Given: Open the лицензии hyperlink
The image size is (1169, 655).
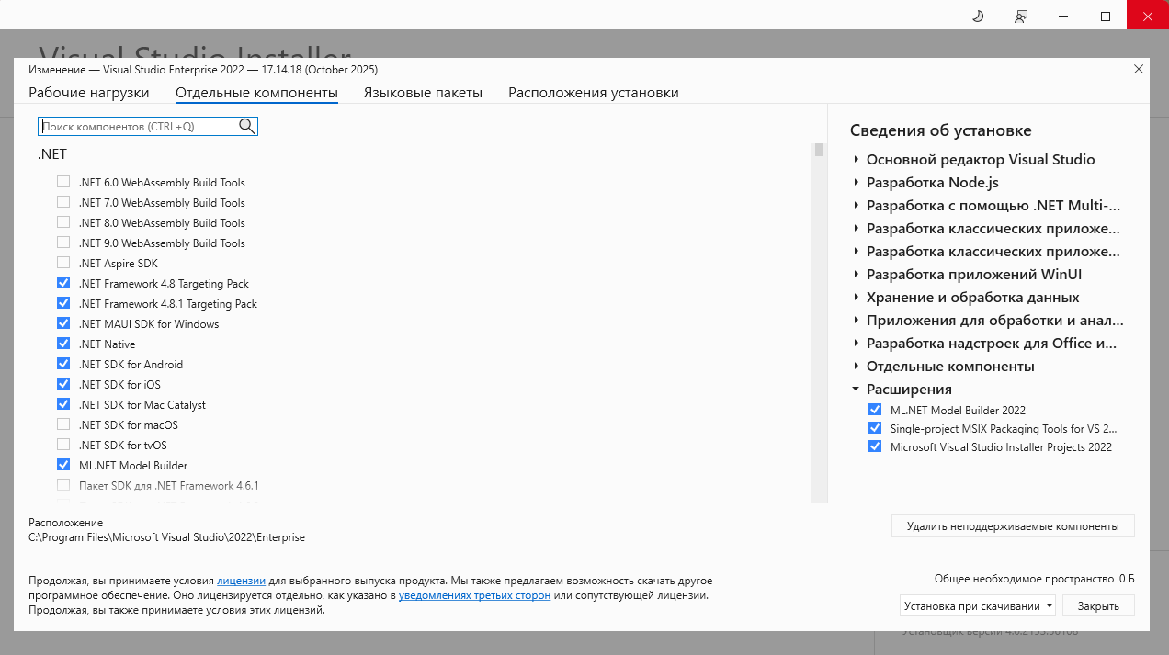Looking at the screenshot, I should [x=241, y=582].
